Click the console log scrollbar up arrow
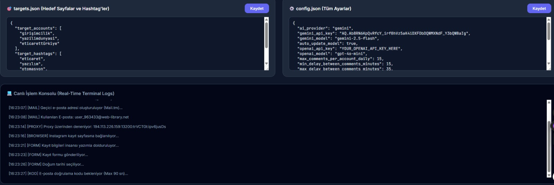Image resolution: width=554 pixels, height=185 pixels. tap(549, 102)
